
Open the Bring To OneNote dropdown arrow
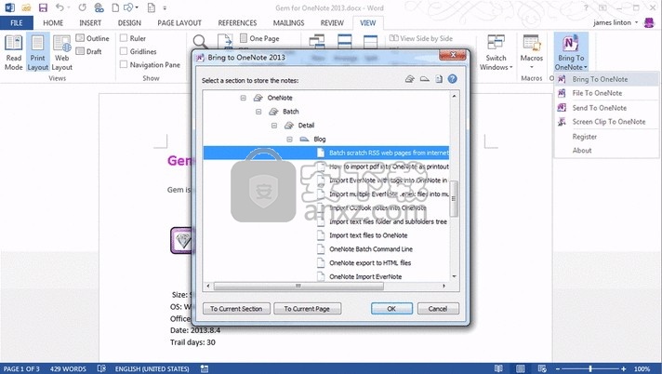pos(586,67)
